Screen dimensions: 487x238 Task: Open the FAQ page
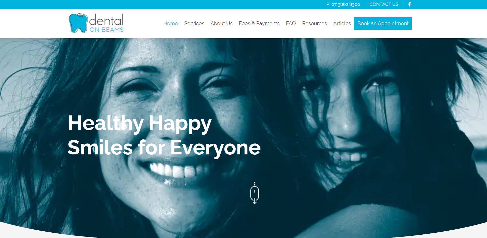tap(291, 23)
